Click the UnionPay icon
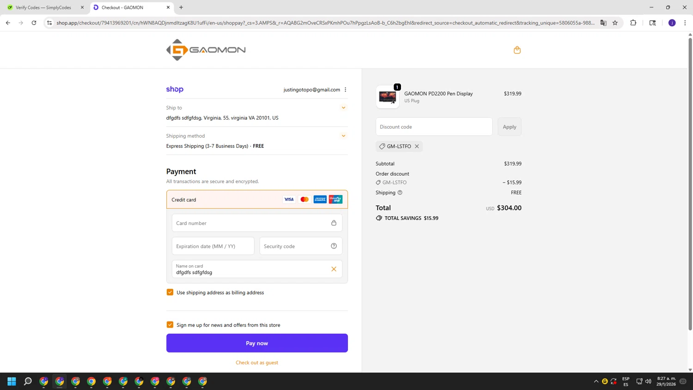 (x=335, y=200)
